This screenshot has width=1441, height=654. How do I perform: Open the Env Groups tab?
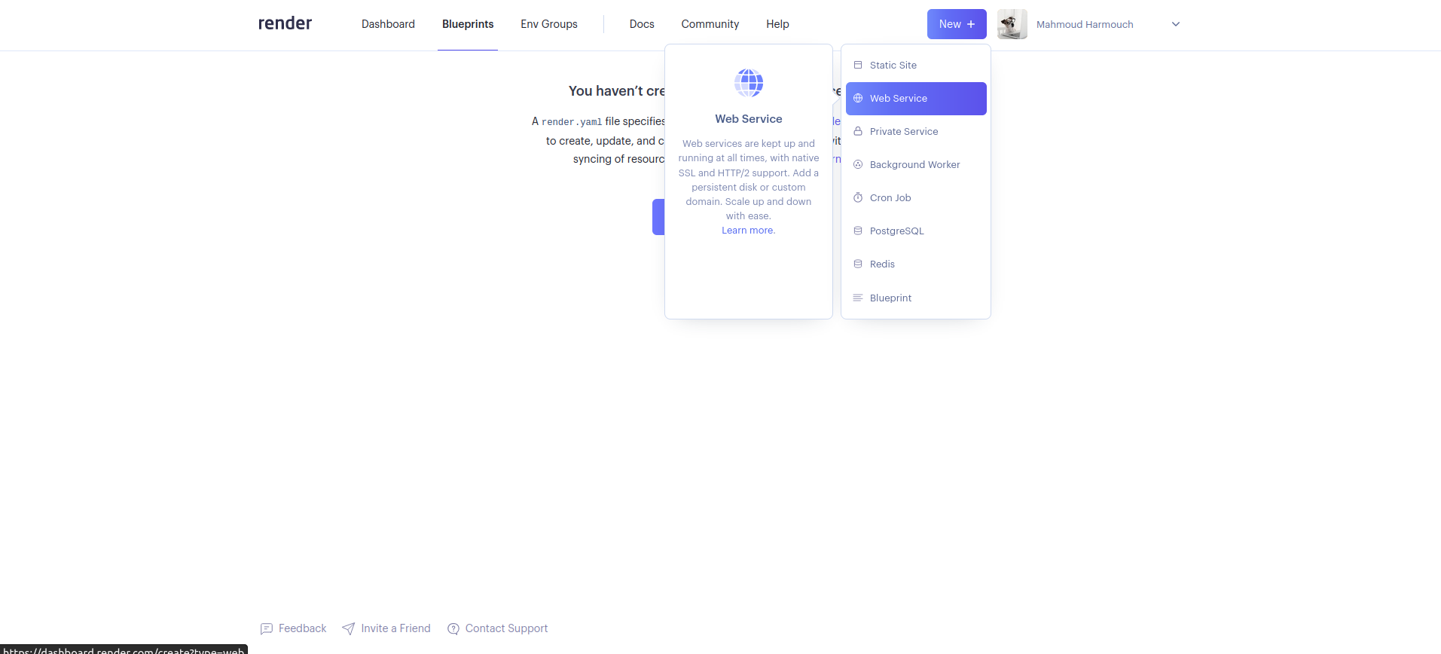pyautogui.click(x=549, y=24)
